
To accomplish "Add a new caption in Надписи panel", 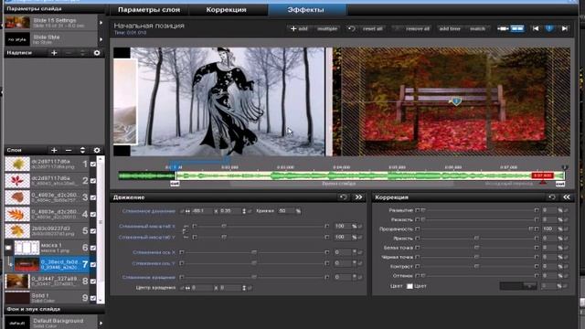I will pos(54,53).
